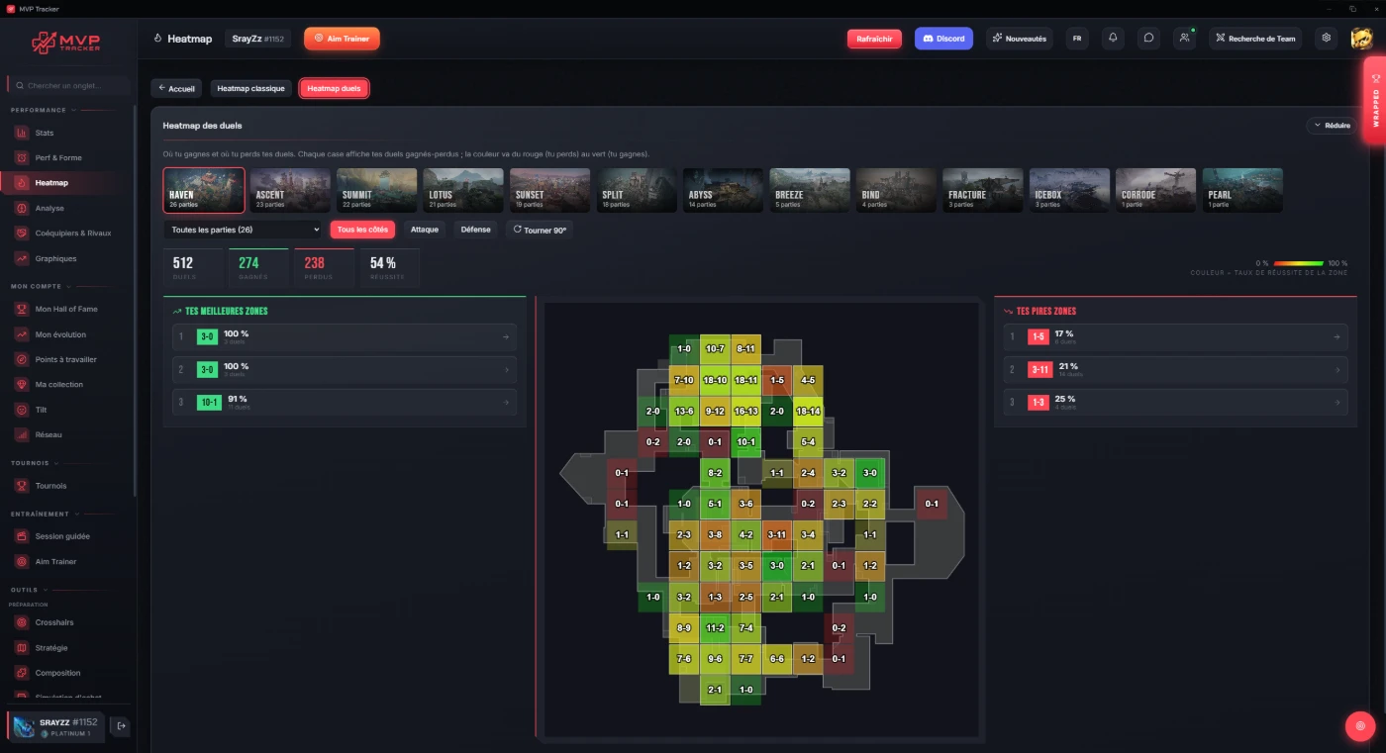Click the Rafraîchir button
The image size is (1386, 753).
[x=874, y=39]
